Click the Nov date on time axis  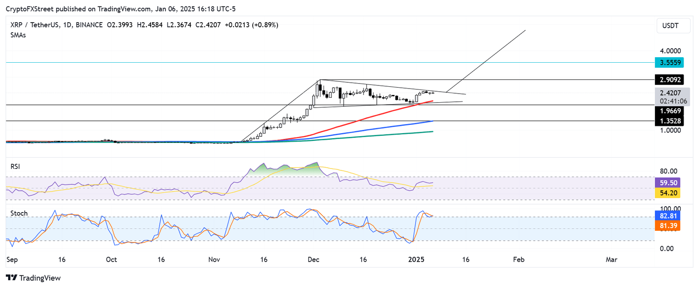coord(214,260)
